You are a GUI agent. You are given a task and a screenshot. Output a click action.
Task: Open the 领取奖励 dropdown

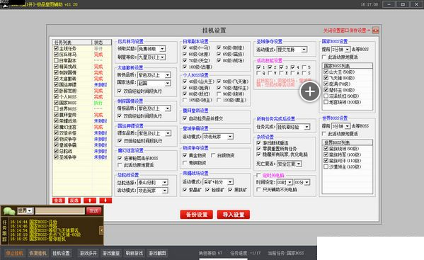(x=151, y=49)
